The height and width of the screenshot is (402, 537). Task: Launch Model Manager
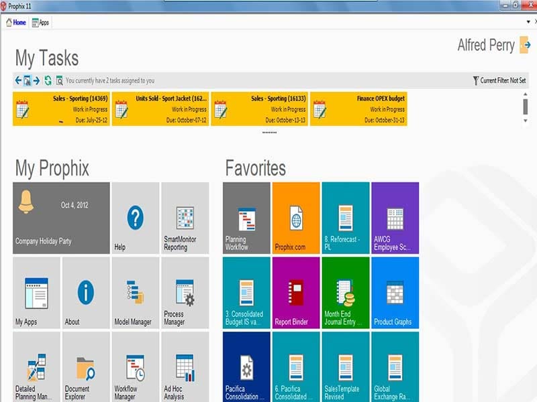pyautogui.click(x=134, y=296)
